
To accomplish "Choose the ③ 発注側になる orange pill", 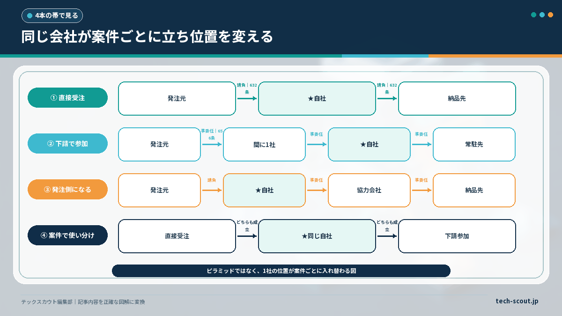I will click(68, 190).
